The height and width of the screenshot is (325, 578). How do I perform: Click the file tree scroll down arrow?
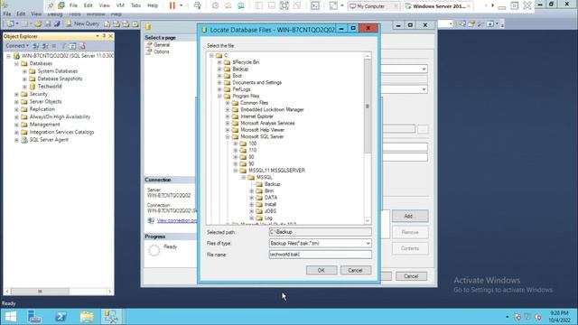click(x=368, y=220)
